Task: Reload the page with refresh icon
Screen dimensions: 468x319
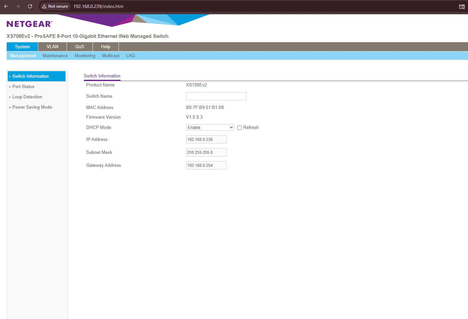Action: (30, 6)
